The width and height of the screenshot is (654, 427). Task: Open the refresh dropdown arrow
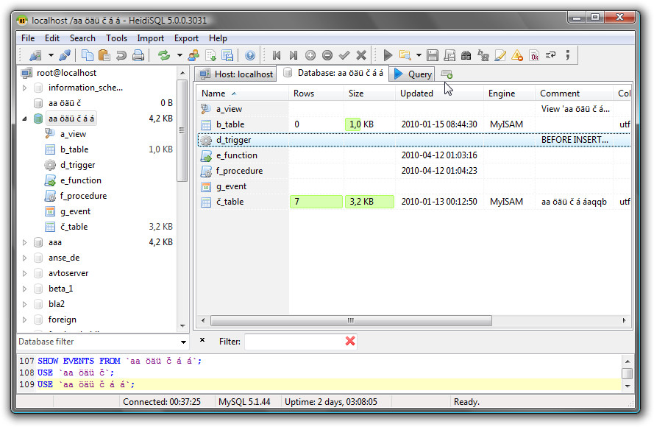(180, 55)
